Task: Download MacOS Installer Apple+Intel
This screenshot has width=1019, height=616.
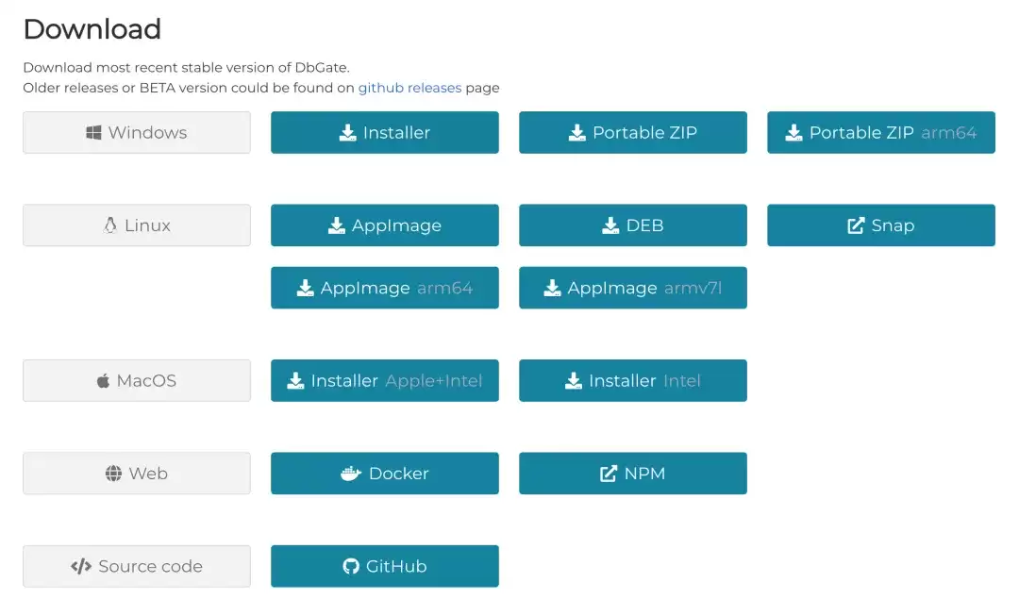Action: coord(385,381)
